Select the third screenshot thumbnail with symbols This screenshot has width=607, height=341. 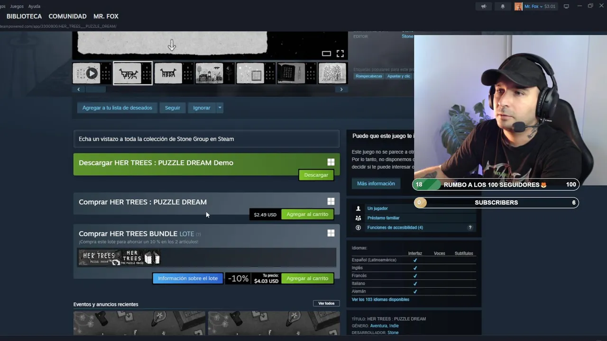click(173, 73)
